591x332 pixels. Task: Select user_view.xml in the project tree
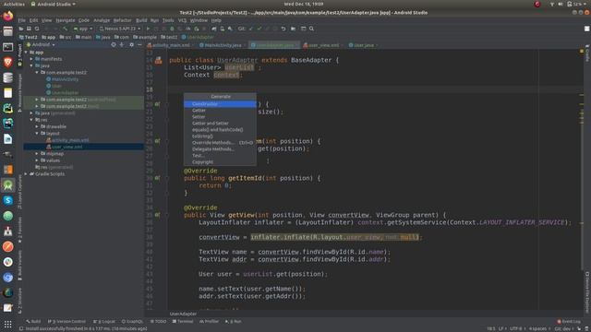click(65, 147)
